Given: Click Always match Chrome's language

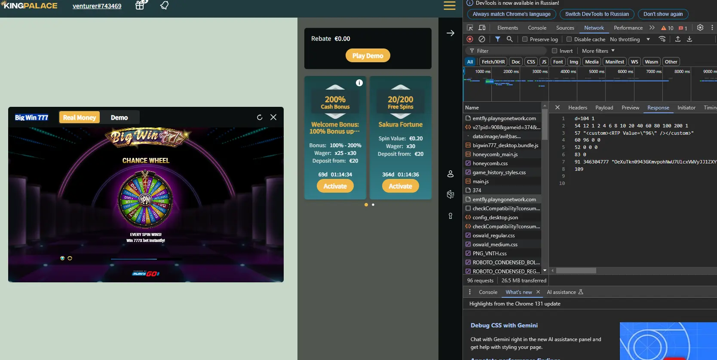Looking at the screenshot, I should [x=512, y=14].
